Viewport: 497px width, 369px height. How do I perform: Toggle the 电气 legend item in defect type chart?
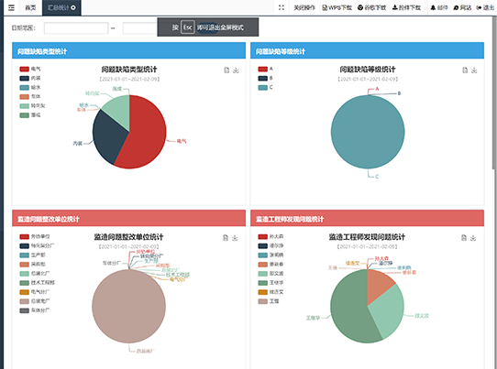pos(30,69)
